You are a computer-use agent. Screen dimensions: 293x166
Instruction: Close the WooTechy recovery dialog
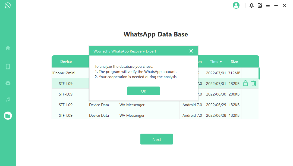coord(191,51)
